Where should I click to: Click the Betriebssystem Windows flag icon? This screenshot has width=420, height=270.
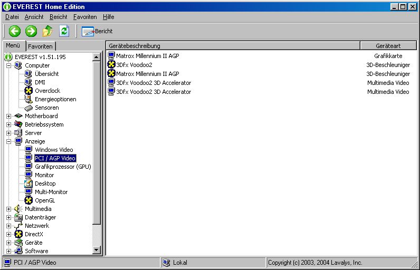coord(18,124)
